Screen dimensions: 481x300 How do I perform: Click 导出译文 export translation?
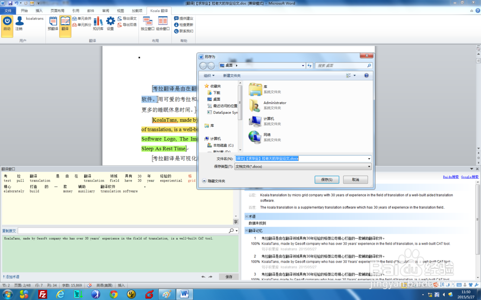point(127,18)
